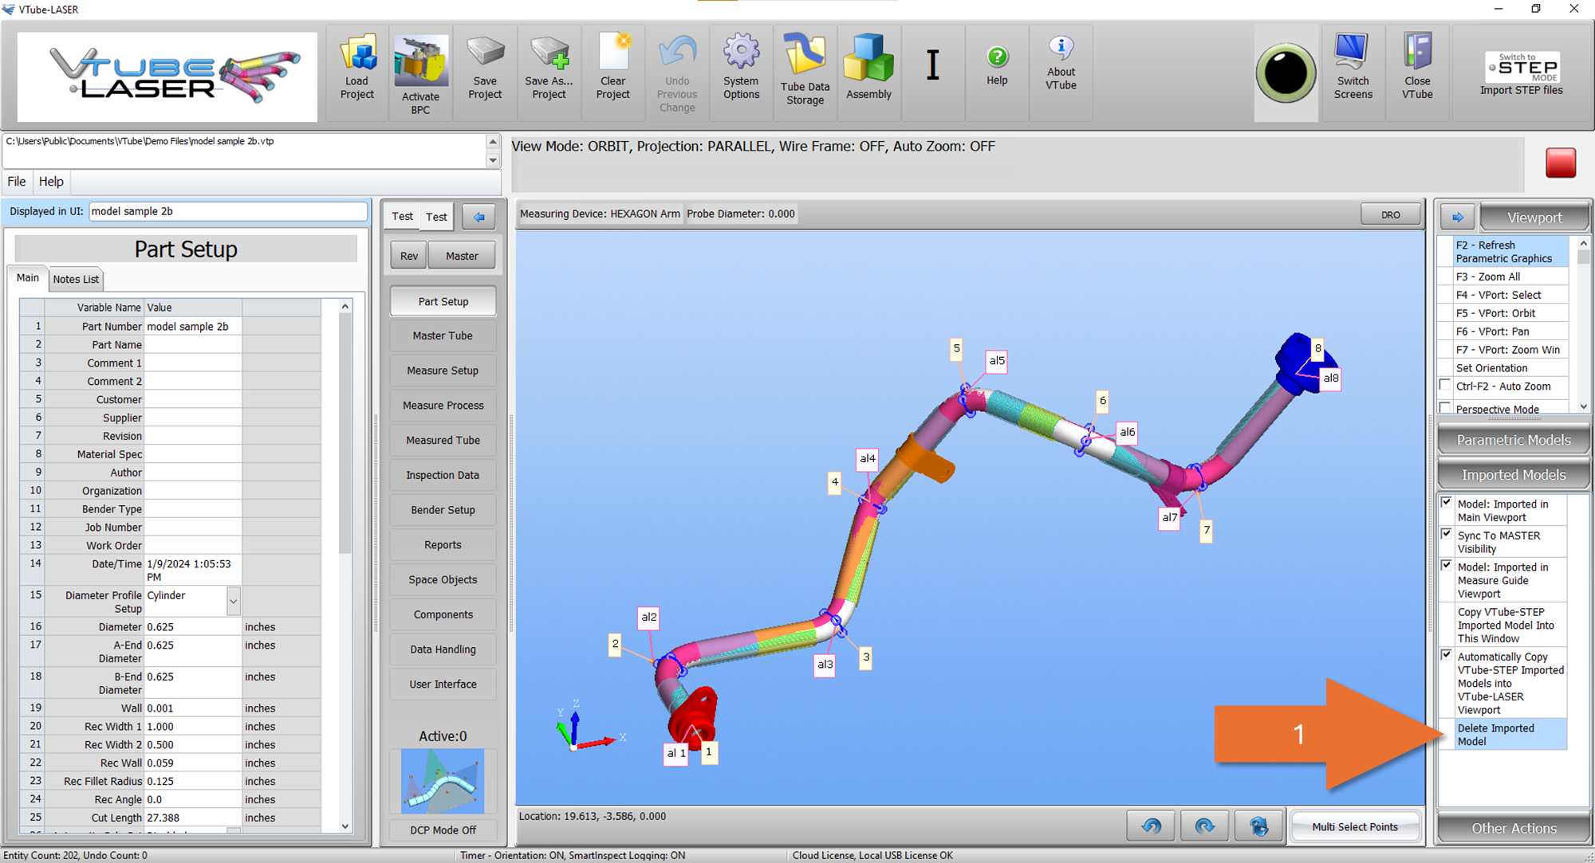The width and height of the screenshot is (1595, 863).
Task: Open Measure Setup menu
Action: click(x=443, y=371)
